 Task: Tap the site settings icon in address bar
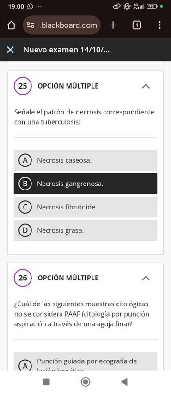coord(30,25)
